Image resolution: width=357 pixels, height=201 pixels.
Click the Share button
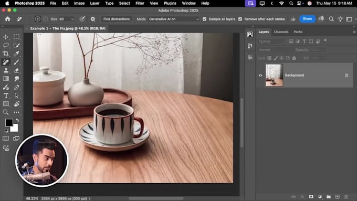(x=307, y=19)
